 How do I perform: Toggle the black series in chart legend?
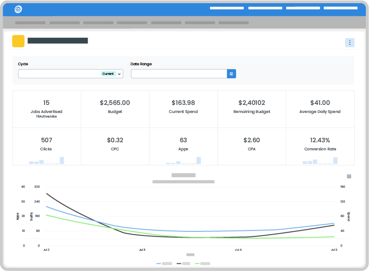click(x=183, y=263)
